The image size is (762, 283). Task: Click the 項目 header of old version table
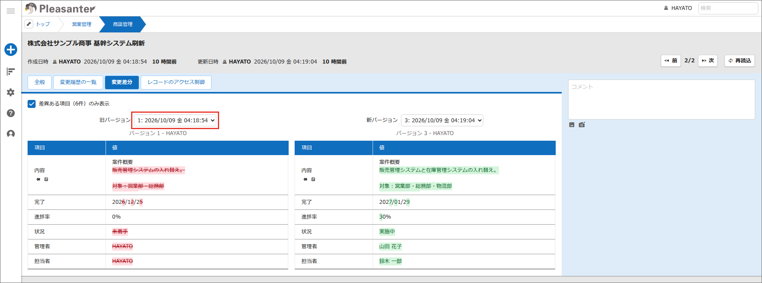pyautogui.click(x=67, y=148)
